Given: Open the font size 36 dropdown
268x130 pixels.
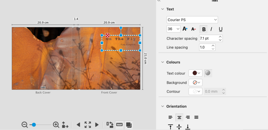Looking at the screenshot, I should (x=174, y=29).
